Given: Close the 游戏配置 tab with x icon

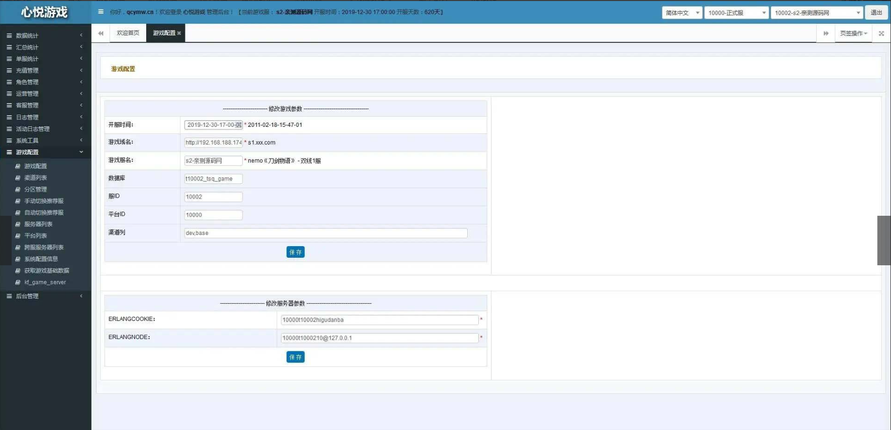Looking at the screenshot, I should pyautogui.click(x=179, y=33).
